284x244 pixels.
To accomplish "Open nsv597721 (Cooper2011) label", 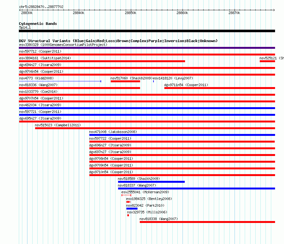I will [40, 112].
